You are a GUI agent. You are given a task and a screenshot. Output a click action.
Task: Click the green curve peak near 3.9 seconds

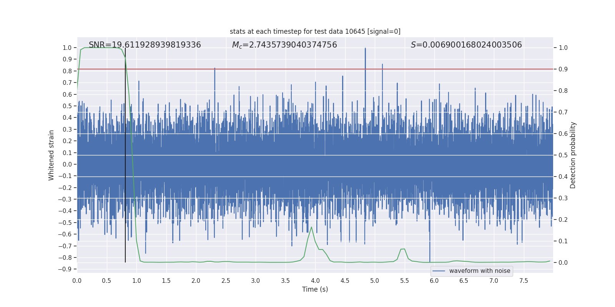[311, 228]
